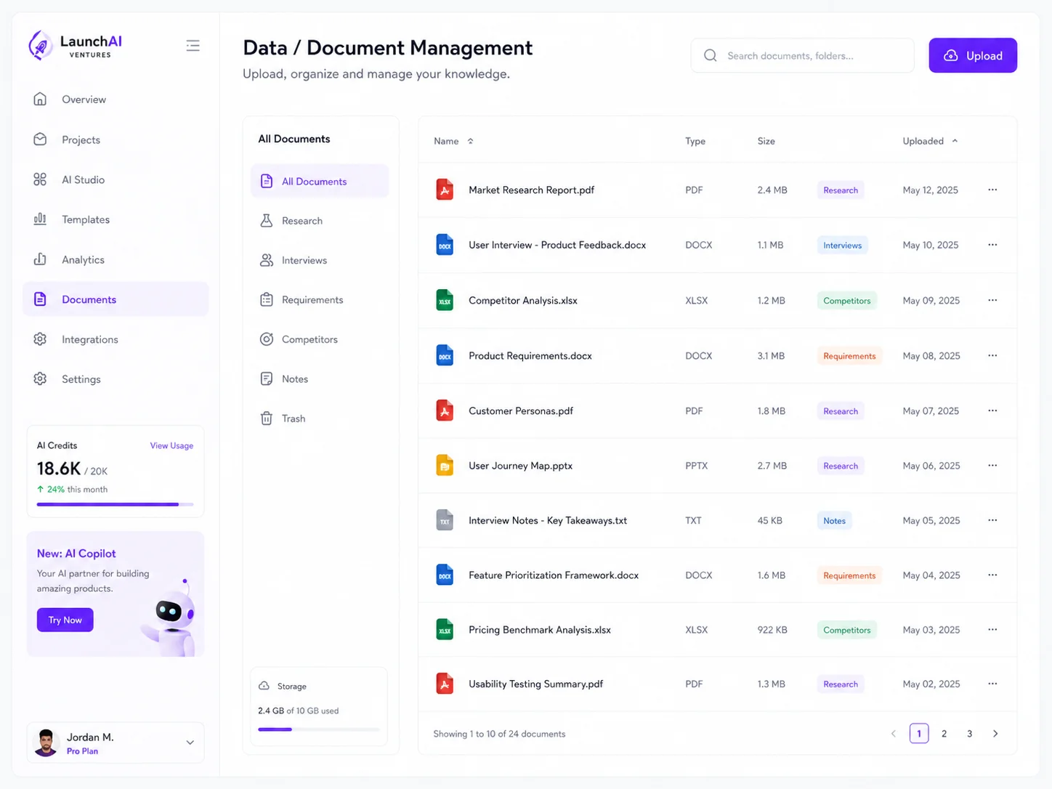Image resolution: width=1052 pixels, height=789 pixels.
Task: Click the Search documents input field
Action: [802, 55]
